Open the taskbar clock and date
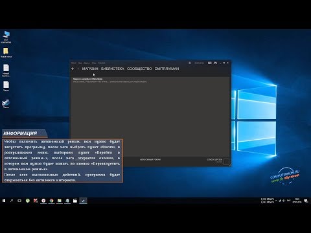 coord(297,201)
